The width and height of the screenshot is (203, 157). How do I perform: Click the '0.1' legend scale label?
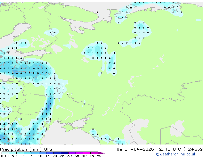(x=4, y=156)
